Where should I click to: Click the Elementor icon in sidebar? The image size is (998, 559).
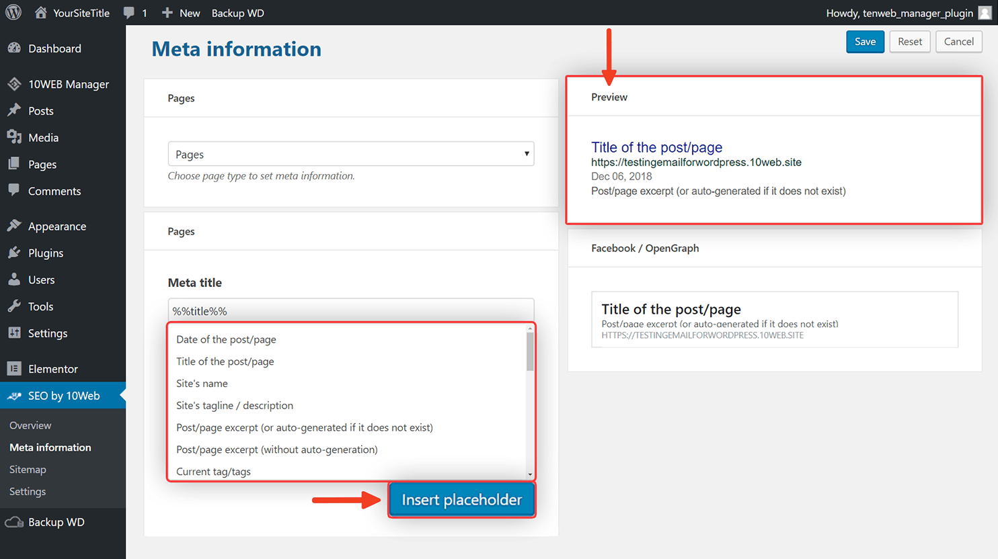tap(14, 368)
